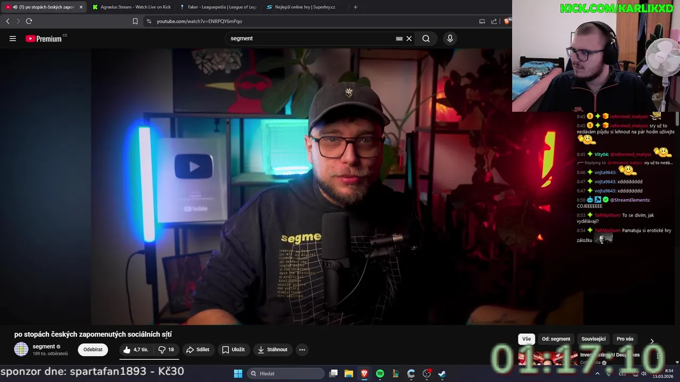Click the YouTube address bar URL
The image size is (680, 382).
(199, 21)
